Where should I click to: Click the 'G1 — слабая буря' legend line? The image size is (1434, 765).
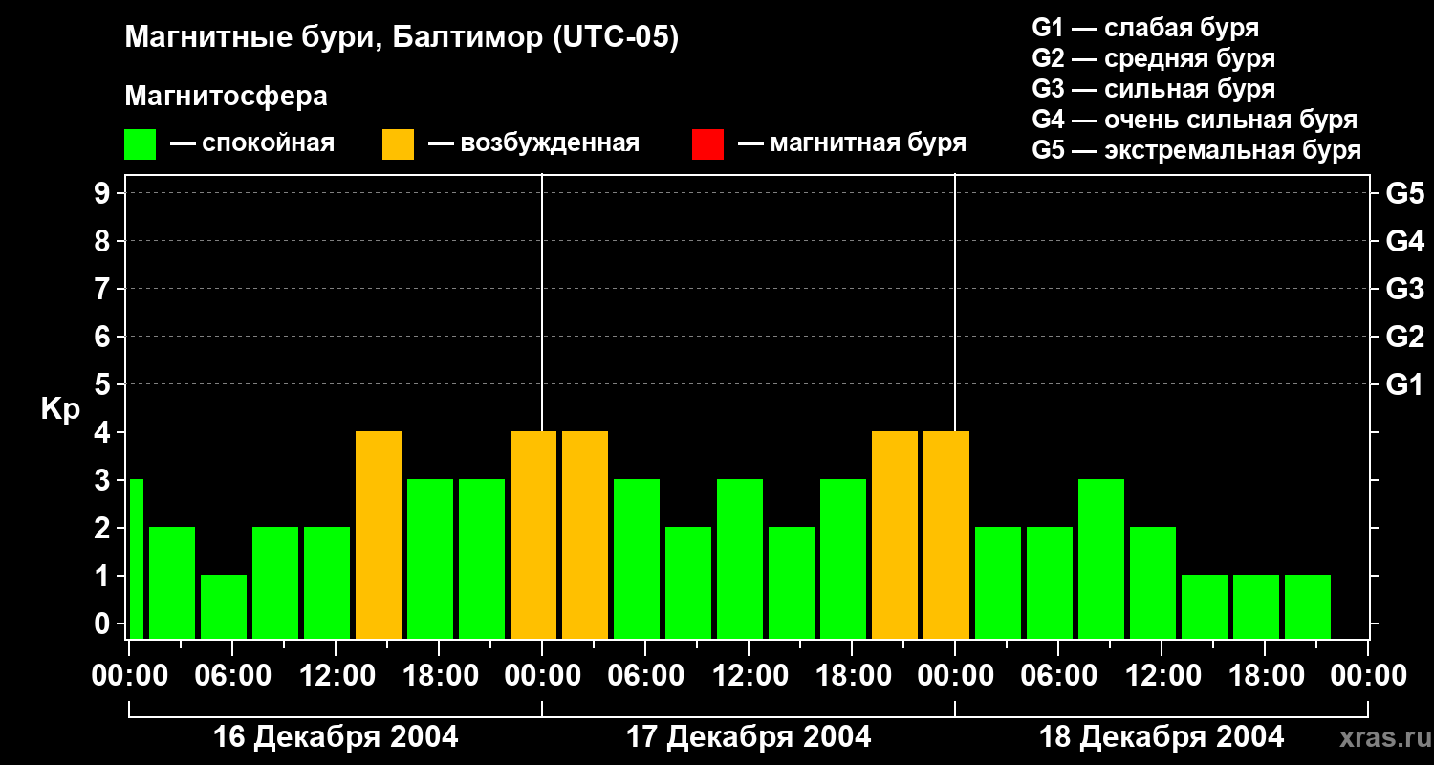click(x=1145, y=28)
